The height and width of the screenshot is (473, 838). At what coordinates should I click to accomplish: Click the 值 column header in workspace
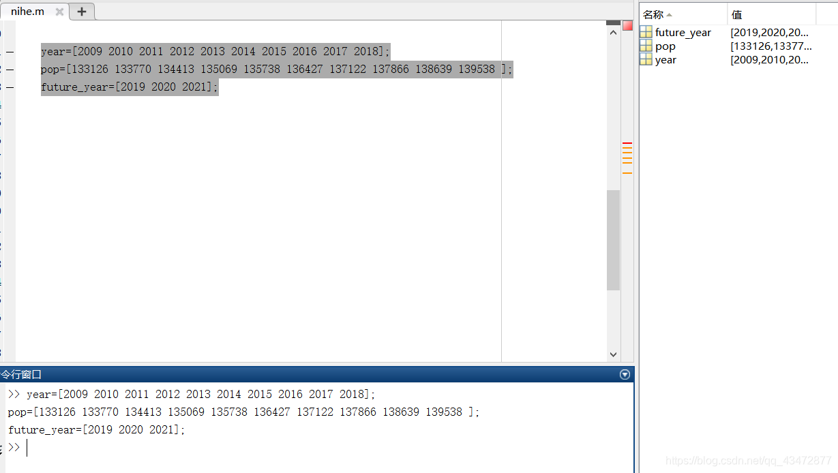click(771, 14)
